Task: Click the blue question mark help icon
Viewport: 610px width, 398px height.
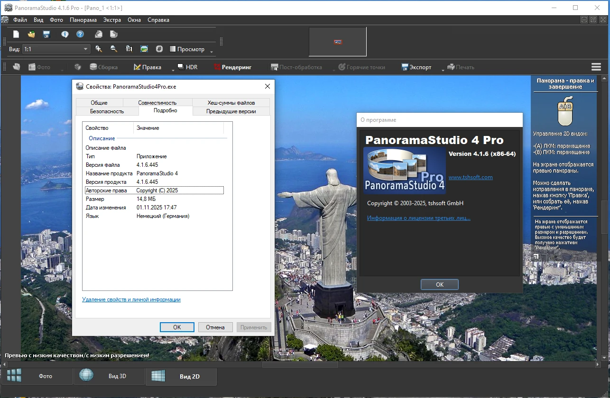Action: coord(80,34)
